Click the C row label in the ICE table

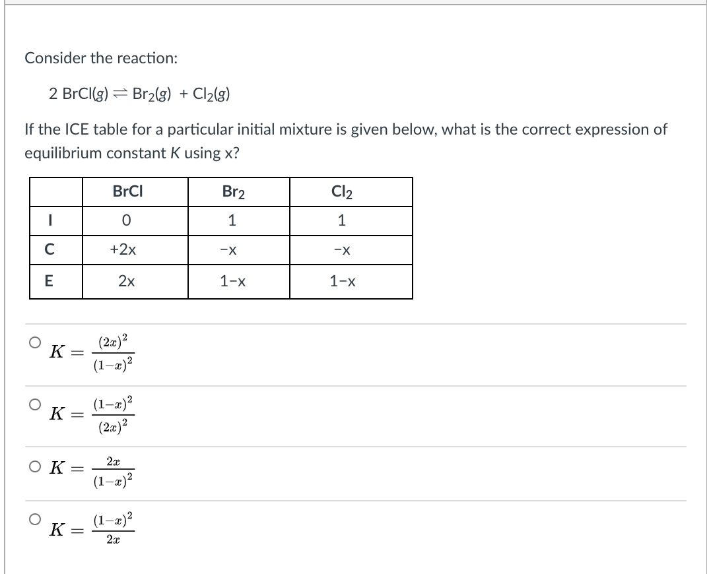pyautogui.click(x=51, y=250)
